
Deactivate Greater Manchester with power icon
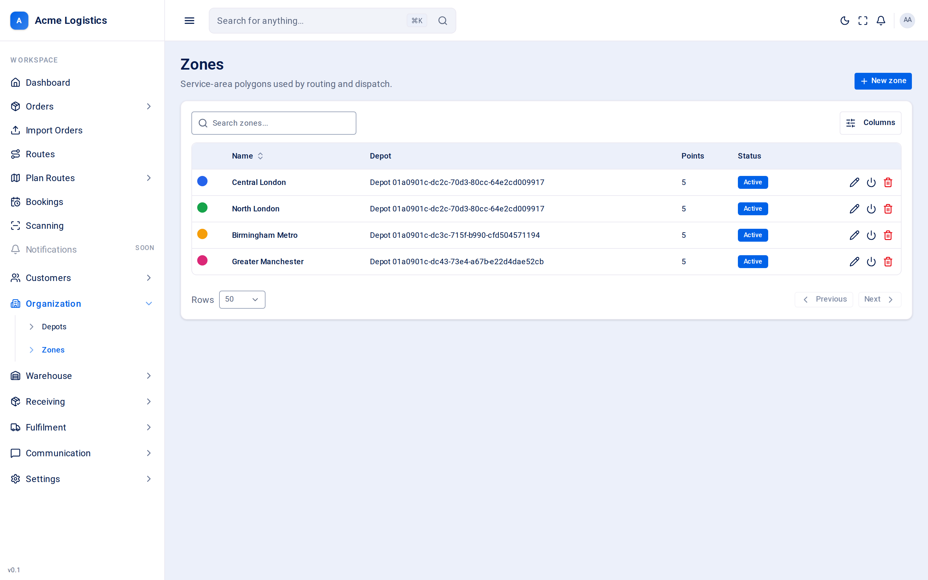tap(871, 262)
